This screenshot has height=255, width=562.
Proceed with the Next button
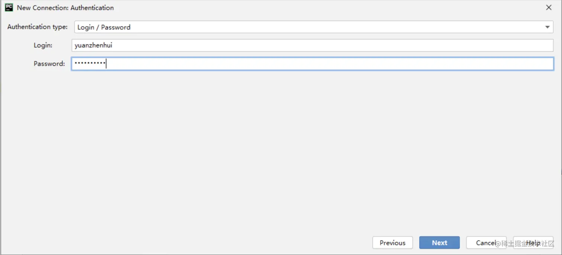pyautogui.click(x=439, y=243)
